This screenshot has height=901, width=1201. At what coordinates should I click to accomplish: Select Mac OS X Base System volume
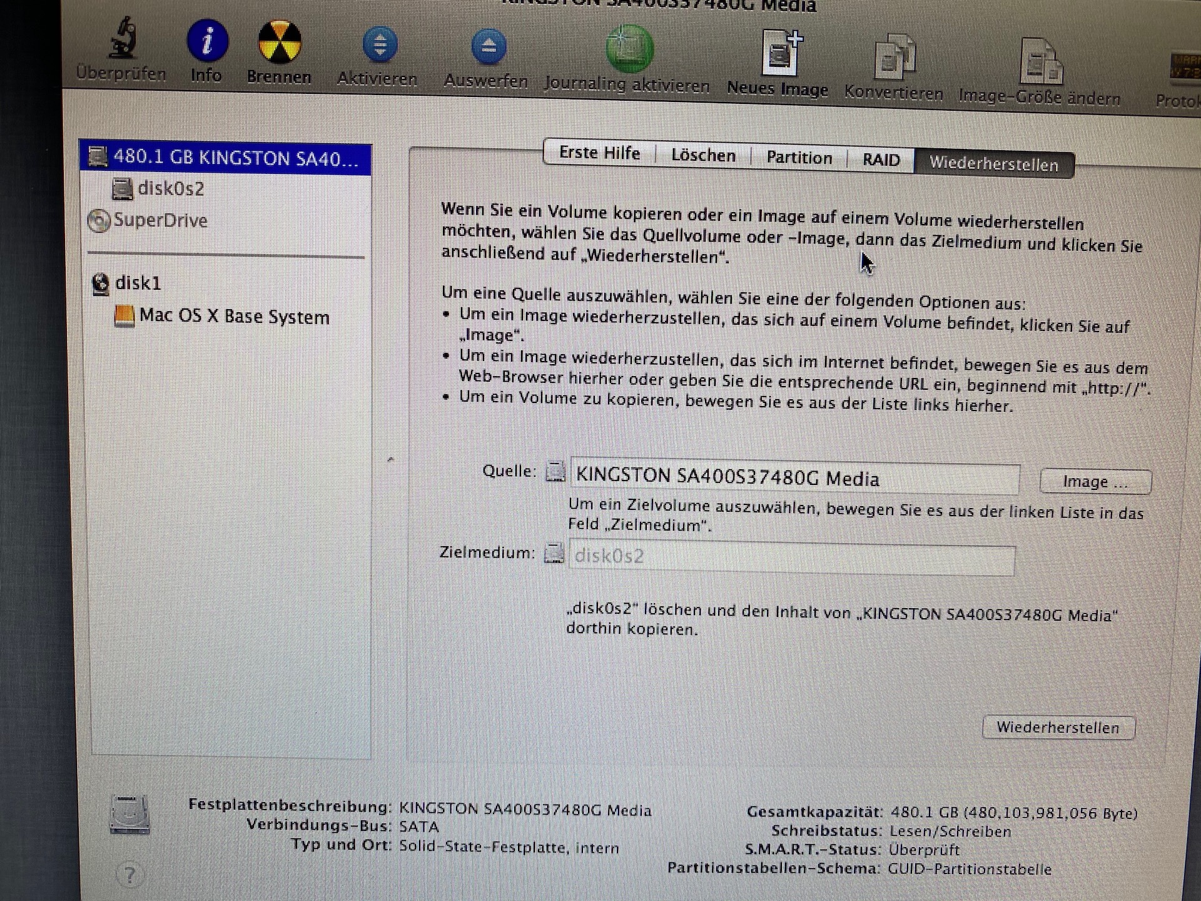(x=233, y=317)
